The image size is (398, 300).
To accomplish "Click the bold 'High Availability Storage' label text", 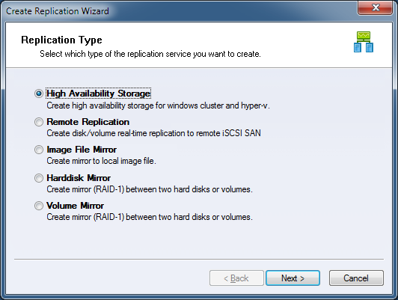I will coord(99,94).
